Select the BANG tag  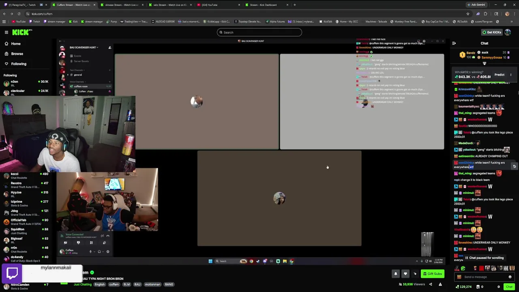click(x=169, y=284)
